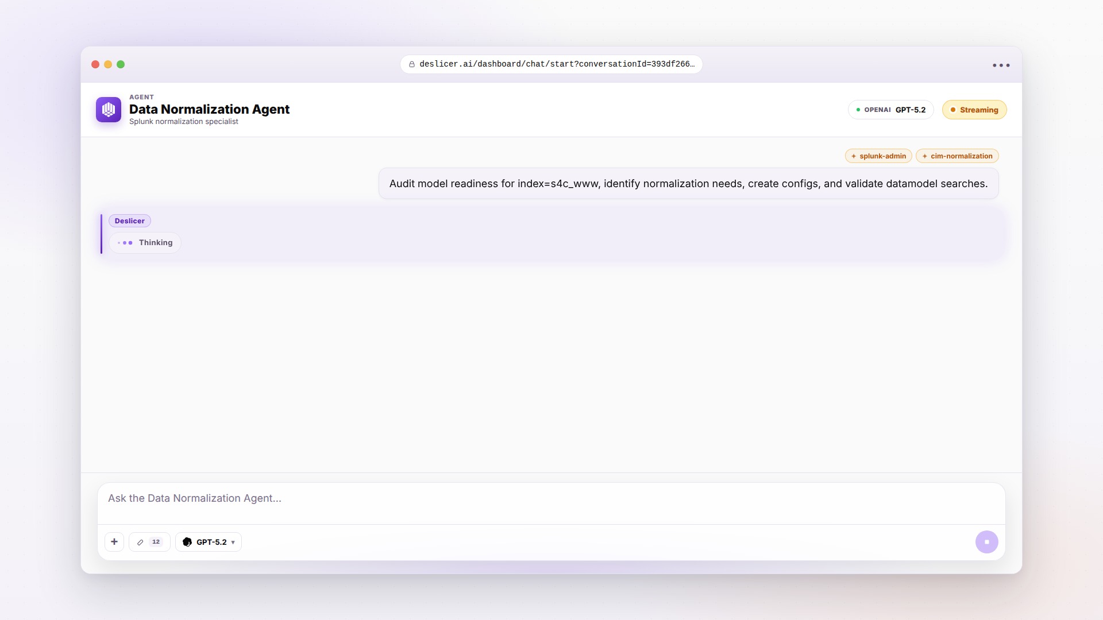Select the splunk-admin tag
Image resolution: width=1103 pixels, height=620 pixels.
tap(878, 156)
